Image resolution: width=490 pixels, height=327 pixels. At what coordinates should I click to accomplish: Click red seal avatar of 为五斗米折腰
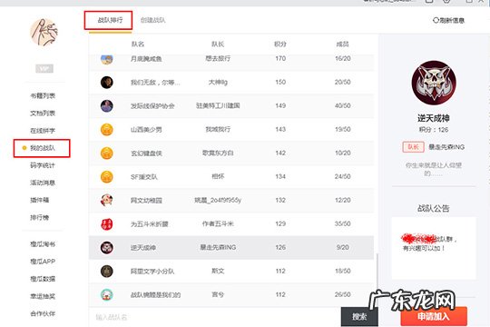tap(106, 224)
